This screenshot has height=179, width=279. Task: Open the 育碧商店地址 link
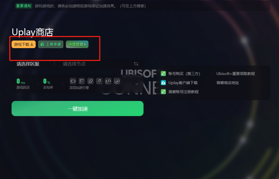click(x=228, y=83)
